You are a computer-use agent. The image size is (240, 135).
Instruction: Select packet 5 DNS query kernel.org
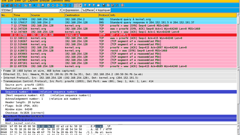pyautogui.click(x=119, y=19)
